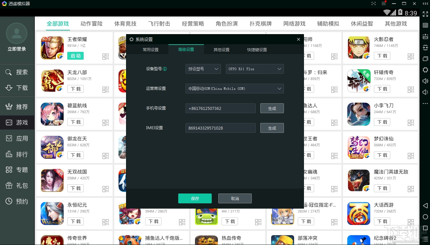Download 碧蓝航线 using its 下载 button
The height and width of the screenshot is (245, 430).
(75, 122)
